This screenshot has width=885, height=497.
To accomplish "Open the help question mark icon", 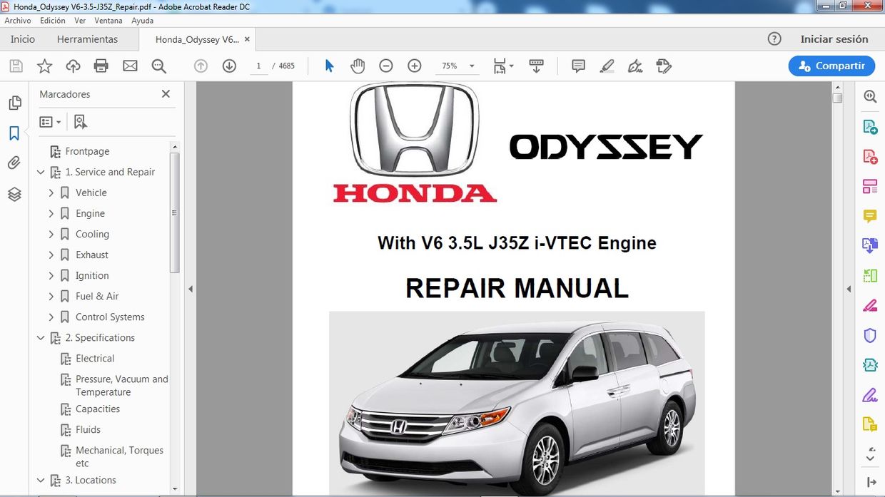I will (x=774, y=39).
